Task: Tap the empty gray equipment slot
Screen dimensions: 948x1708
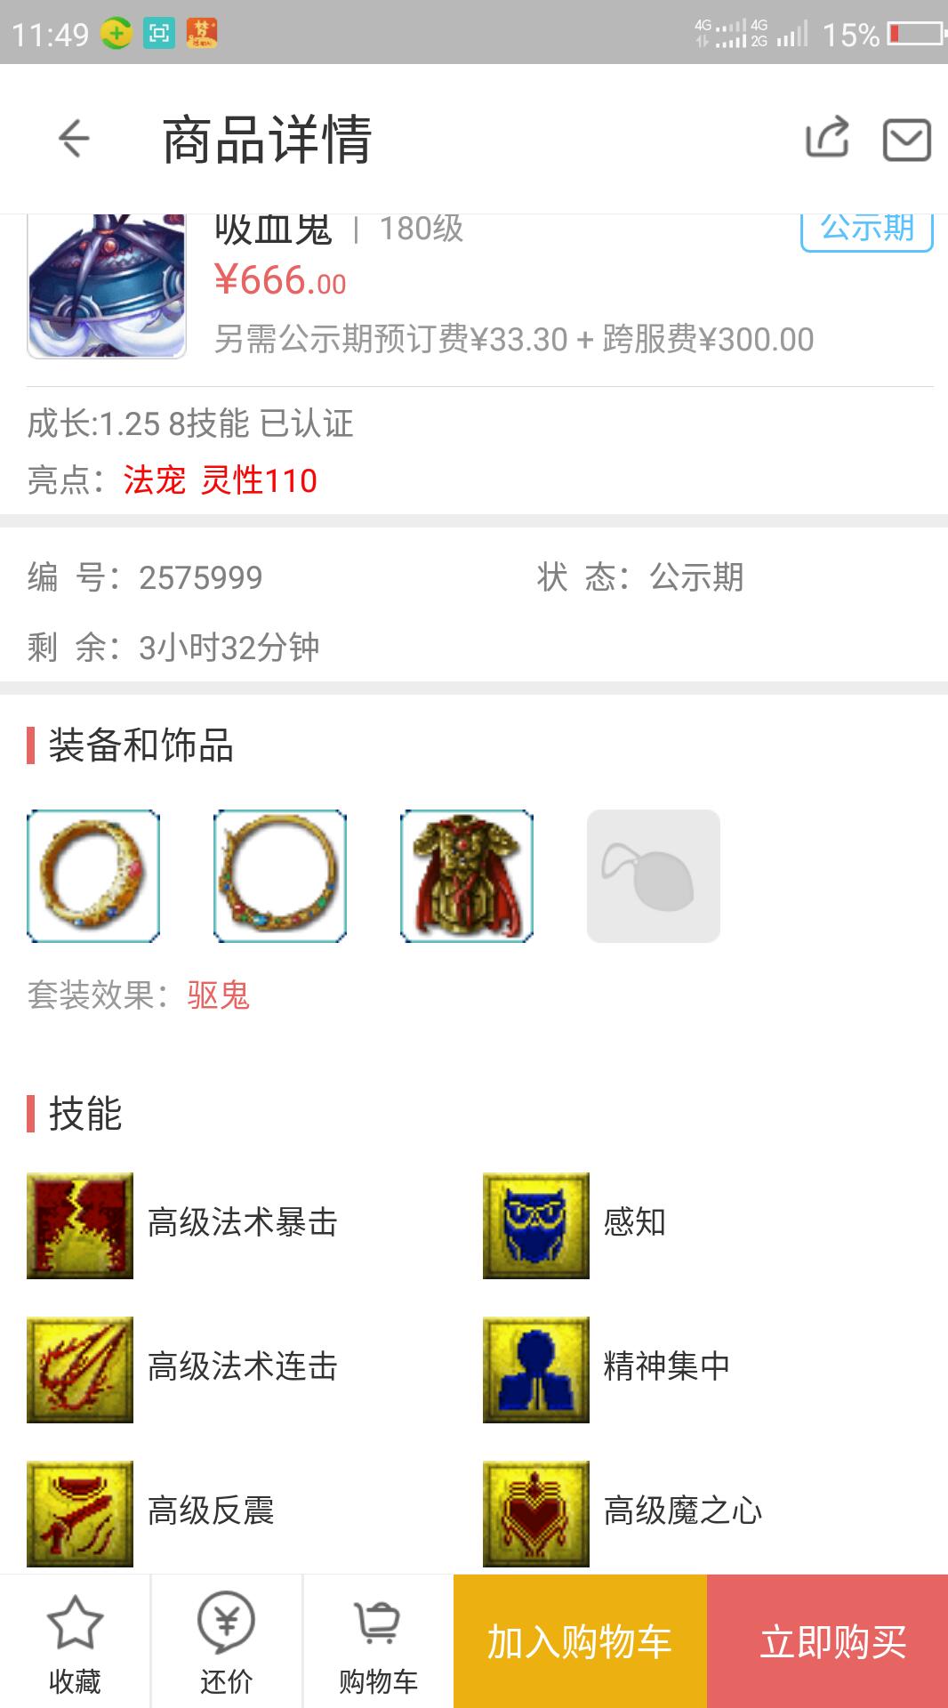Action: click(654, 876)
